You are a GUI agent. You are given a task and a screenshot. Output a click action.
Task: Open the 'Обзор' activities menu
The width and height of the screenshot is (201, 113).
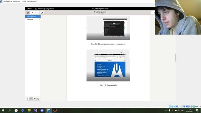point(29,9)
